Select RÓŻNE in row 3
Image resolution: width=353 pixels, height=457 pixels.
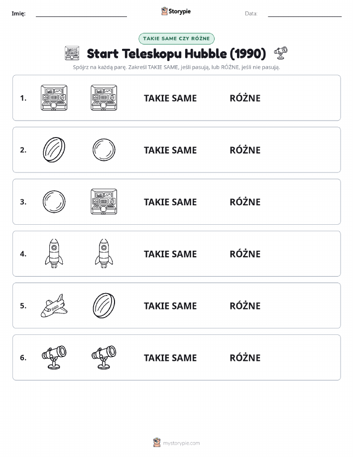click(x=245, y=202)
